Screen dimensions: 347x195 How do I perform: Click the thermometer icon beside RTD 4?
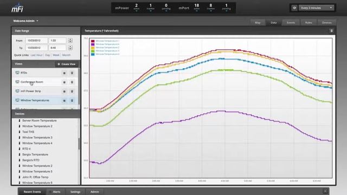(x=20, y=149)
